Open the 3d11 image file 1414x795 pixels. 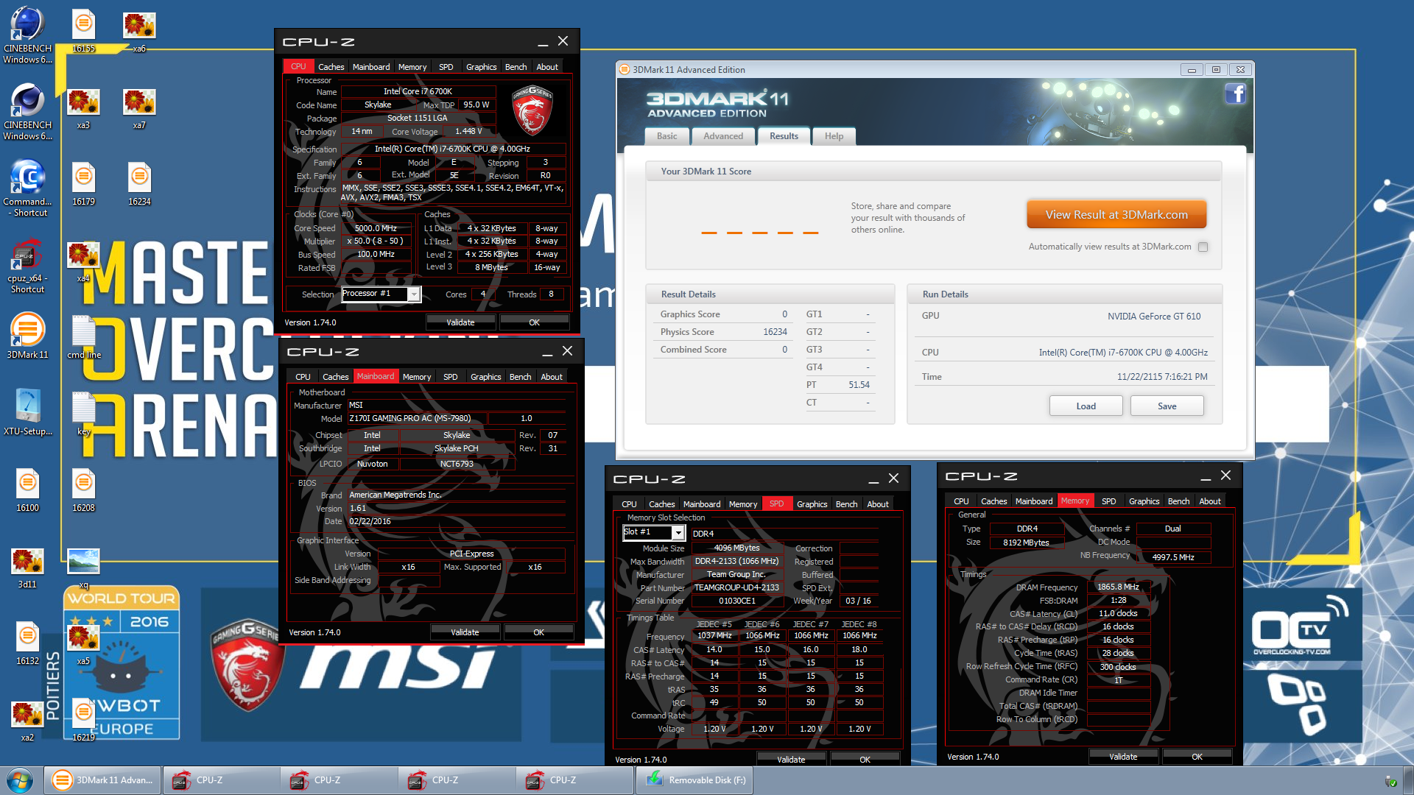[27, 568]
